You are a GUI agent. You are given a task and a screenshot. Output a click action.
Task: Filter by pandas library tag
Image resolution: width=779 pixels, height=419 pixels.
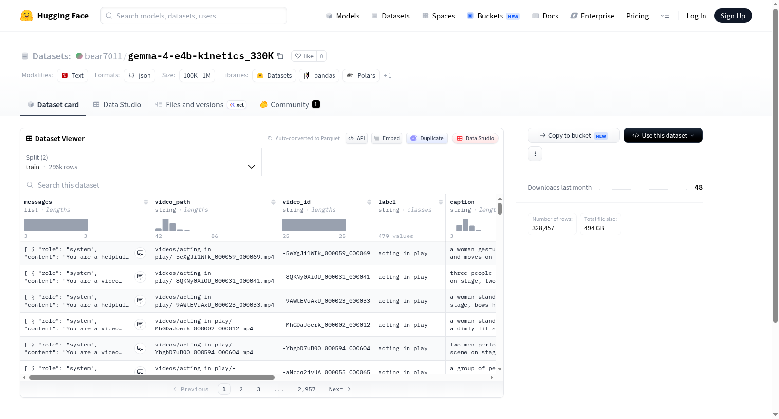[319, 75]
